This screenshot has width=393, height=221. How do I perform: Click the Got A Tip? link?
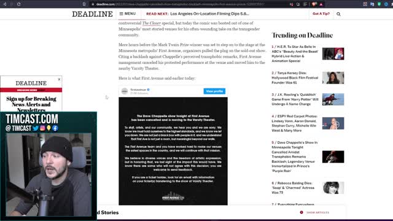(x=321, y=14)
